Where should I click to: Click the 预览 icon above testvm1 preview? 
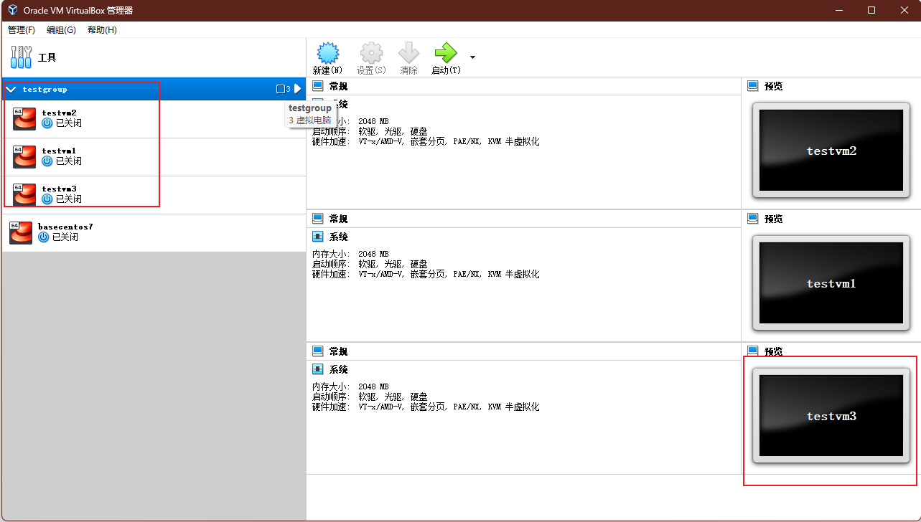coord(753,219)
